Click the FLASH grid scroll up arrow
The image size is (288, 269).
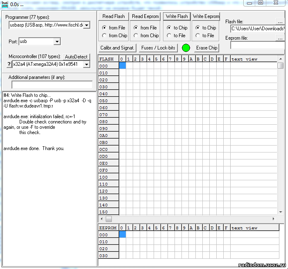(281, 59)
